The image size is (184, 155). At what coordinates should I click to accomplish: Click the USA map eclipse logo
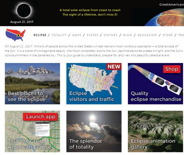pyautogui.click(x=16, y=35)
